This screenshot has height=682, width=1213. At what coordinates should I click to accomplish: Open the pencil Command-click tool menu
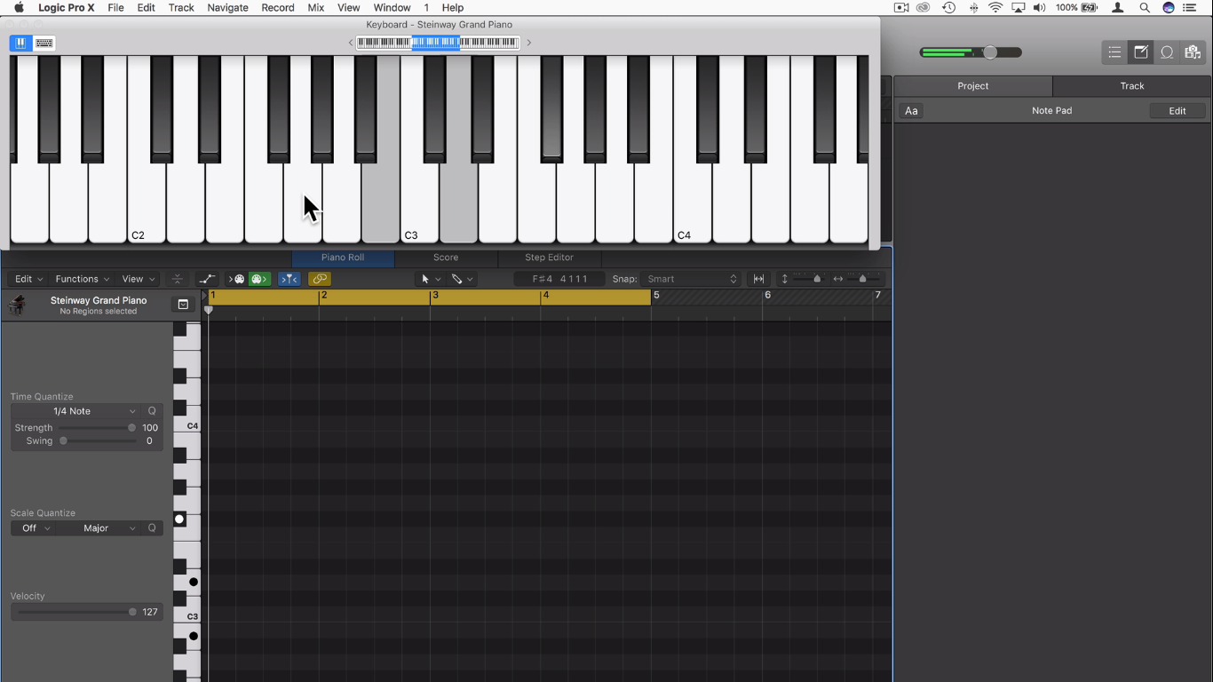click(x=462, y=279)
